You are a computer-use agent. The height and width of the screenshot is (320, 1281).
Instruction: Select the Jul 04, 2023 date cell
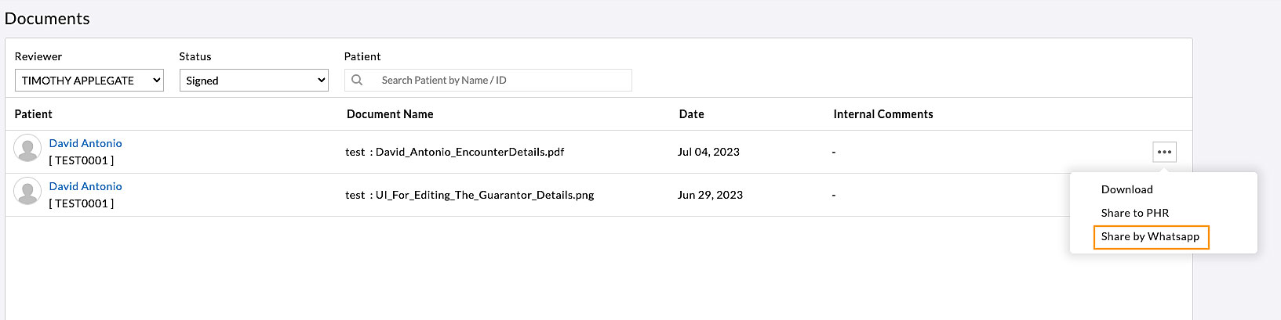(708, 152)
